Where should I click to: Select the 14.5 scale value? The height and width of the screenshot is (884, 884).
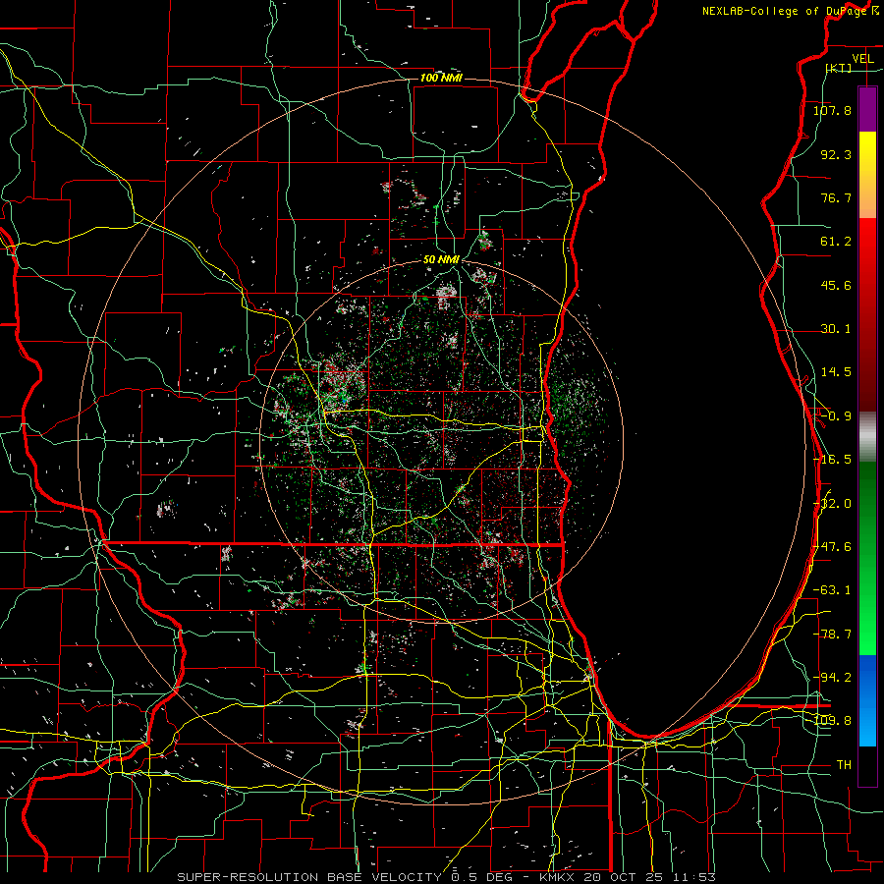(x=836, y=372)
